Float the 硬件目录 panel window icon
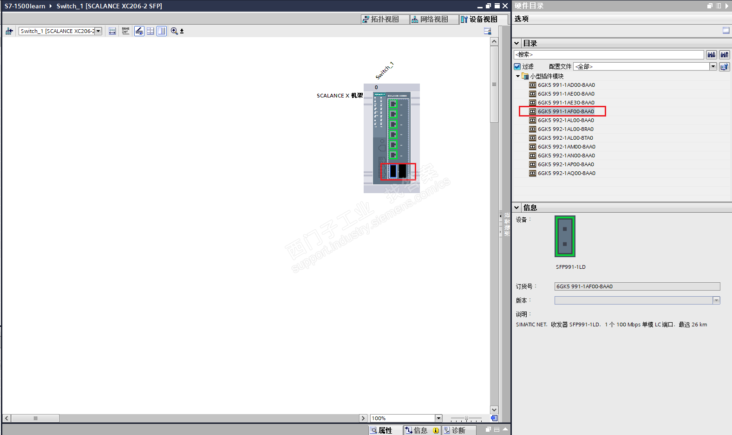Image resolution: width=732 pixels, height=435 pixels. click(x=710, y=6)
